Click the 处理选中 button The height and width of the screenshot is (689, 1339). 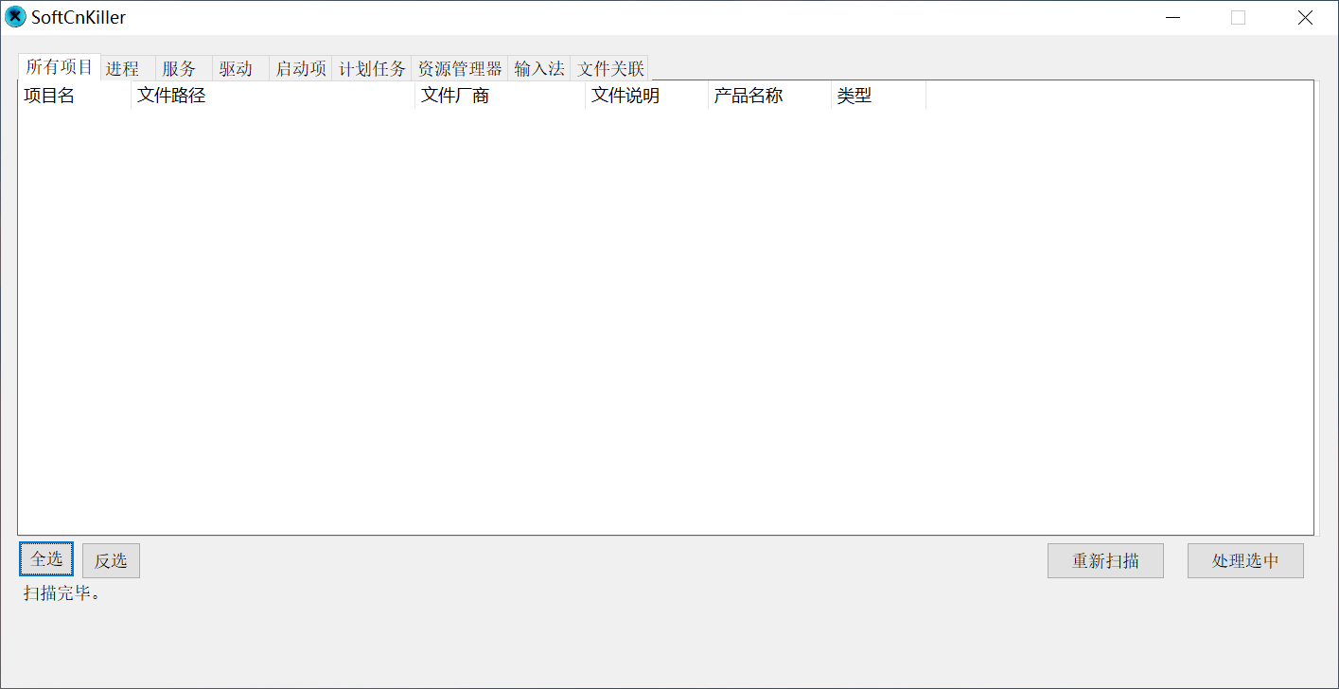pos(1245,560)
